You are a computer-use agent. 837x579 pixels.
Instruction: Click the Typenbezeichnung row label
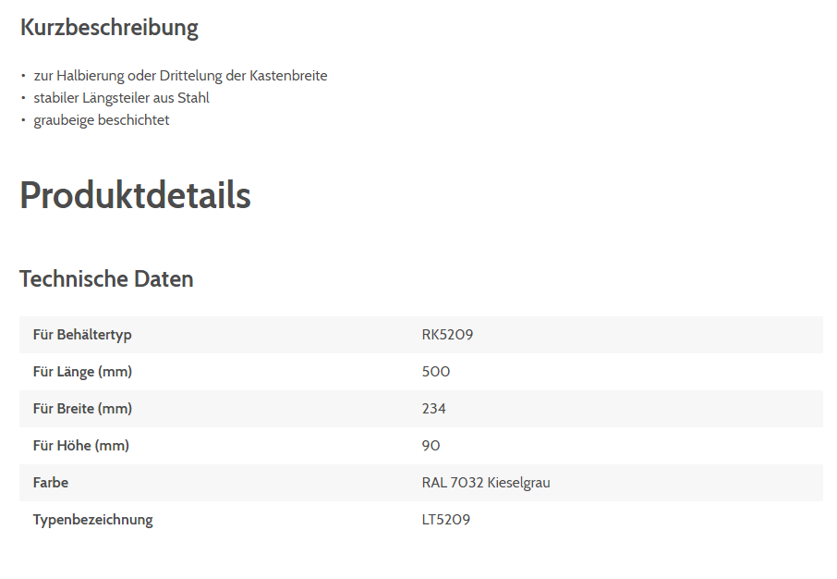(92, 520)
